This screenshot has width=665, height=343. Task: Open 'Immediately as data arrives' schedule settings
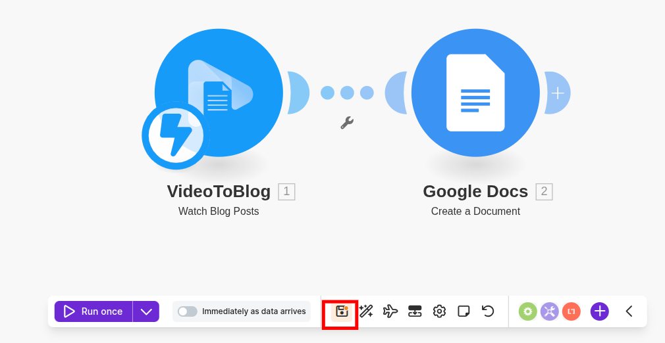(253, 311)
